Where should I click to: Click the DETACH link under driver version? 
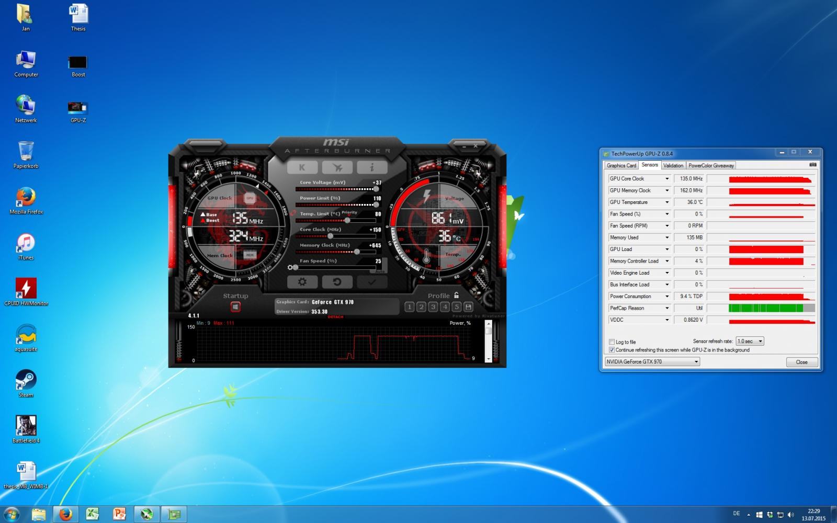(335, 316)
